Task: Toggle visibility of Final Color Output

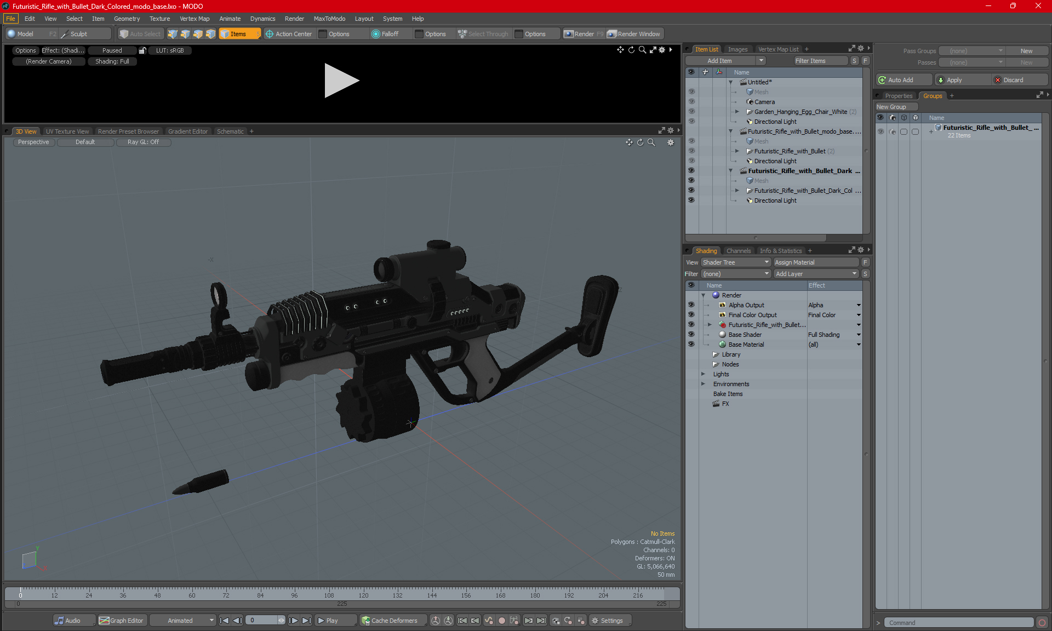Action: [691, 315]
